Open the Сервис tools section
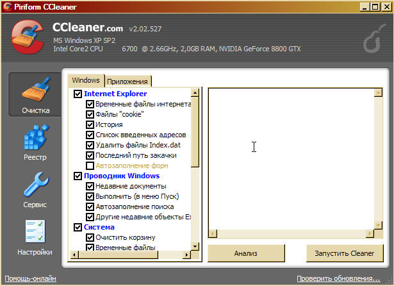The height and width of the screenshot is (286, 394). pyautogui.click(x=35, y=190)
